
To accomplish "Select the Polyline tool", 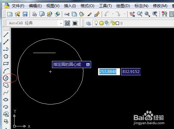I will click(x=6, y=49).
